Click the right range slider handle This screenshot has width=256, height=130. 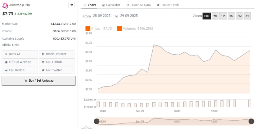(251, 121)
